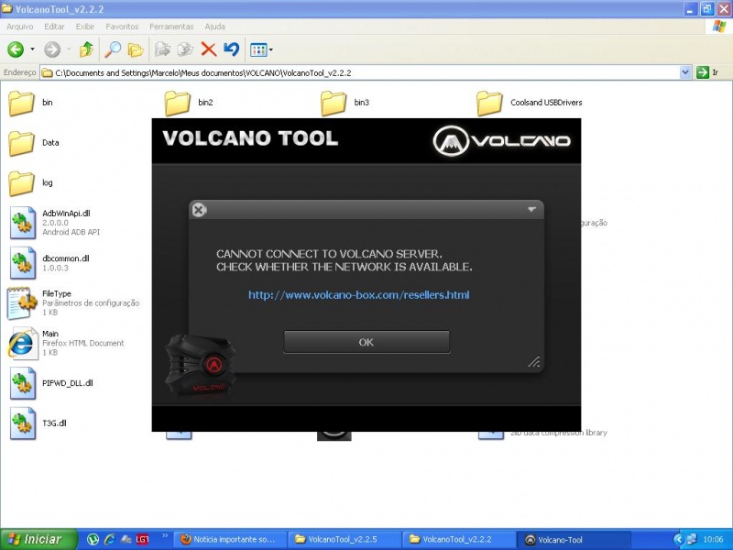Launch Internet Explorer from quick launch
Viewport: 733px width, 550px height.
(110, 539)
